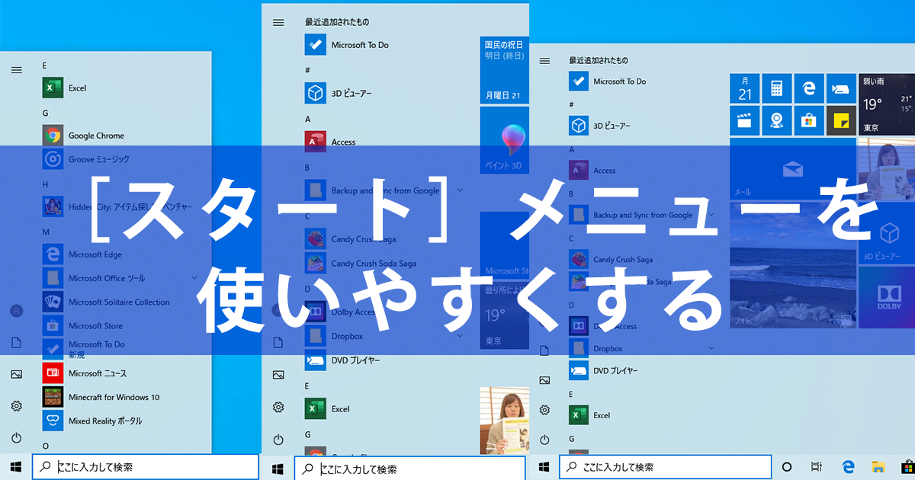
Task: Open the ペイント 3D tile
Action: click(504, 141)
